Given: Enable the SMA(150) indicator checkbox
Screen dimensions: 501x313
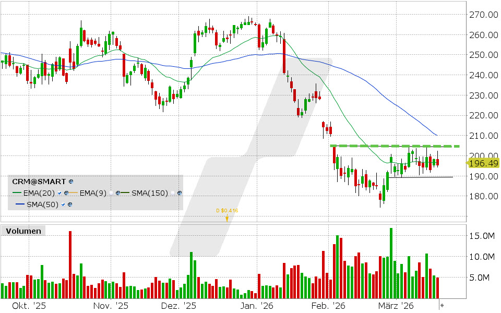Looking at the screenshot, I should [x=173, y=192].
